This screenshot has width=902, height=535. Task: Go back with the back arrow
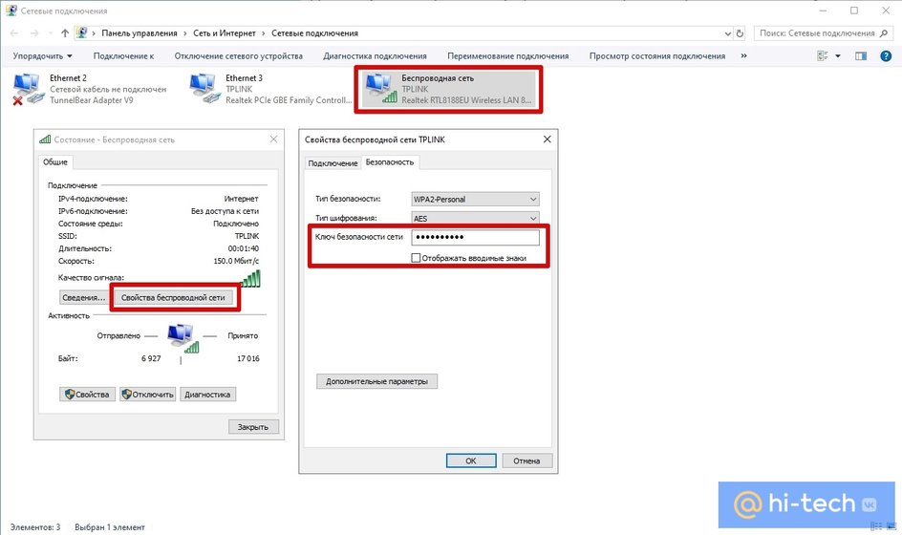[x=14, y=33]
